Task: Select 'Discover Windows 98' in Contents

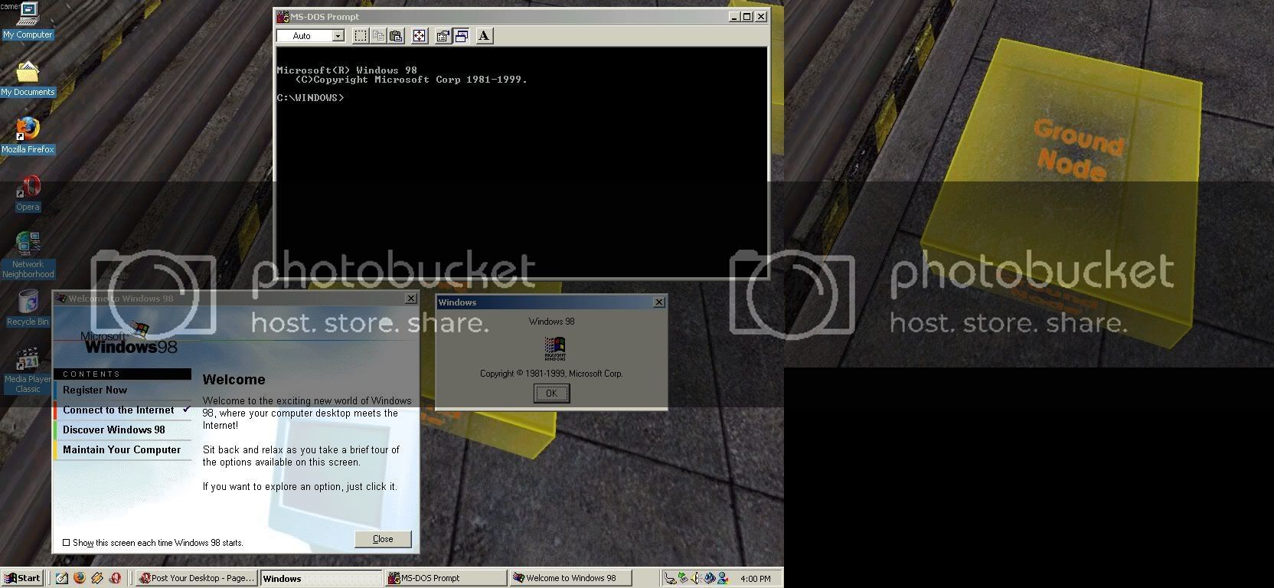Action: 113,430
